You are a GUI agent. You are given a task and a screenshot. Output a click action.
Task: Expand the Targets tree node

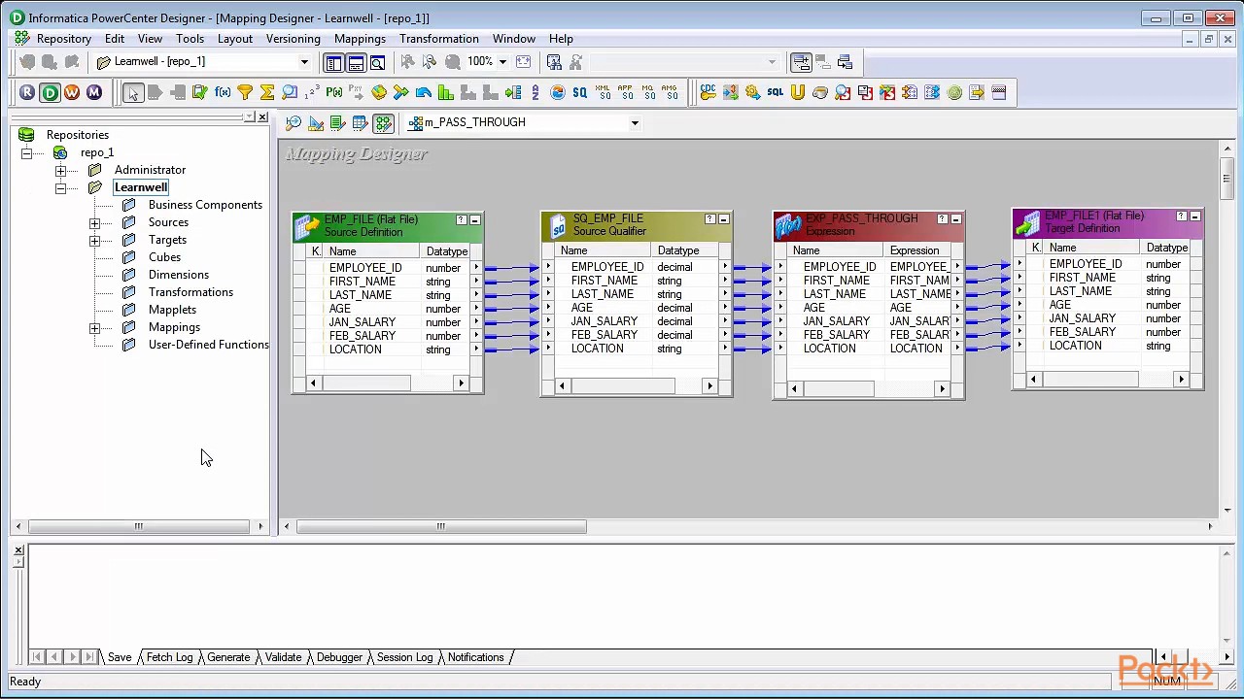pos(94,241)
